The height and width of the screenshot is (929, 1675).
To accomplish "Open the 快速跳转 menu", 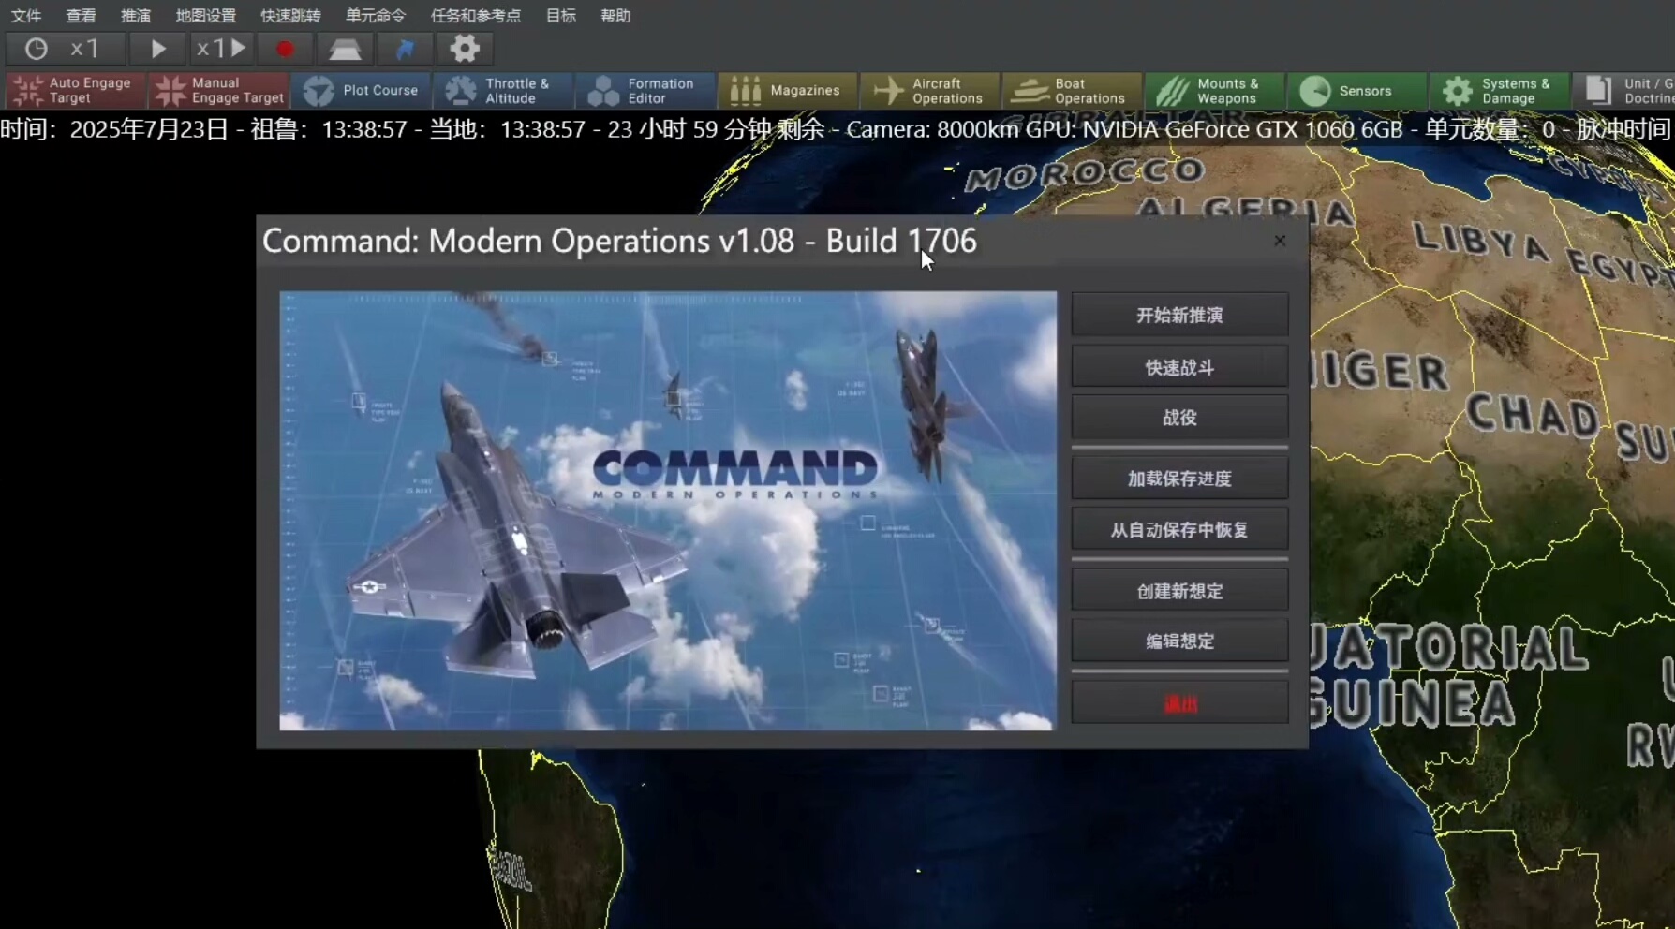I will pyautogui.click(x=290, y=16).
